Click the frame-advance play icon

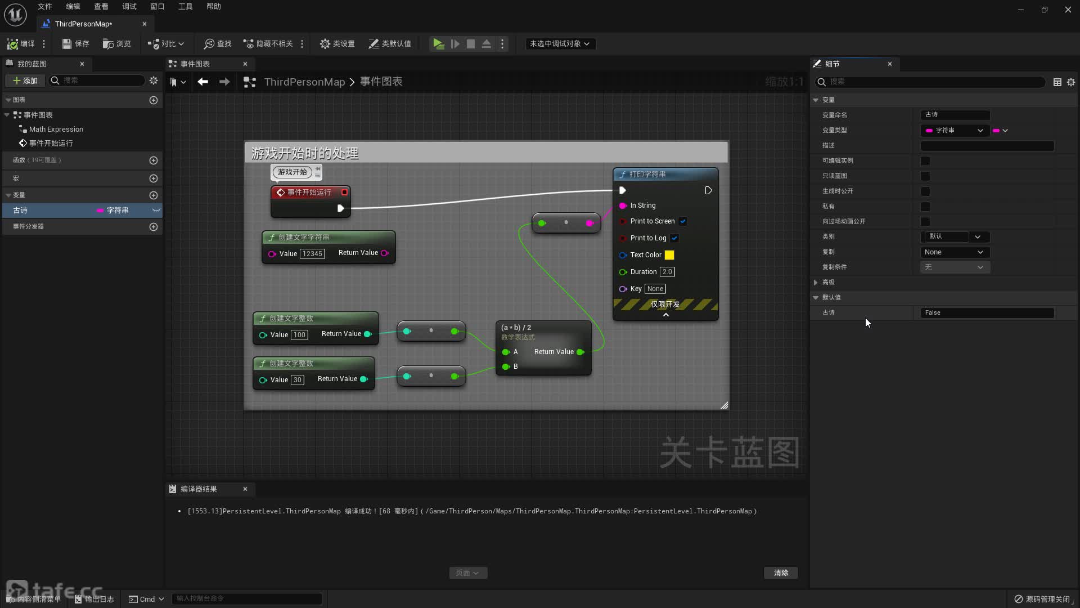point(455,44)
